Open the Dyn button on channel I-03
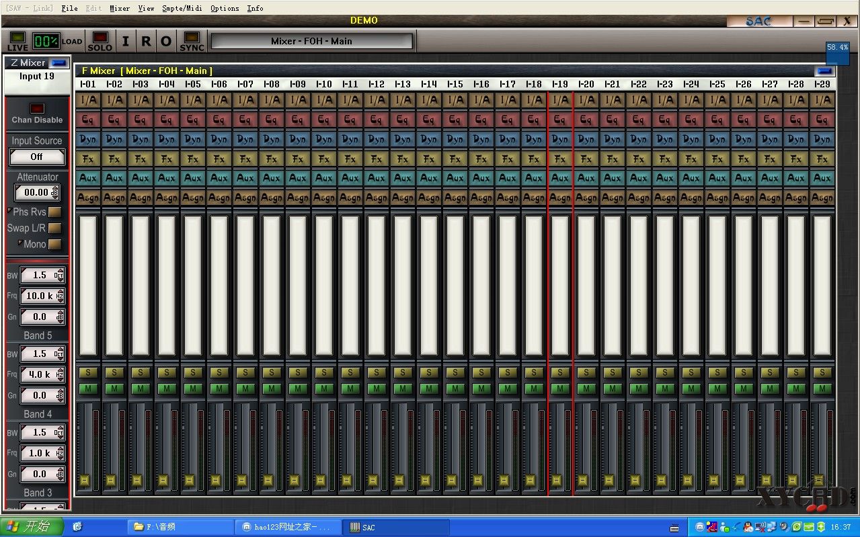 point(141,139)
